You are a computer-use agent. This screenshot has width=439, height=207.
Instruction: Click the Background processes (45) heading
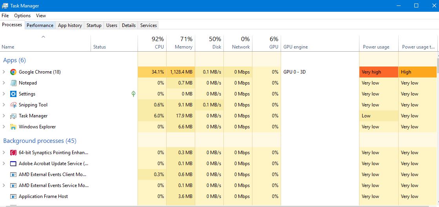click(40, 141)
